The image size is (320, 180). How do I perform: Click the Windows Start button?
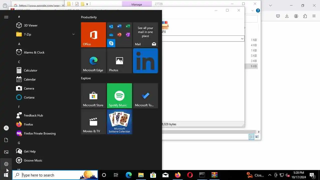(6, 175)
